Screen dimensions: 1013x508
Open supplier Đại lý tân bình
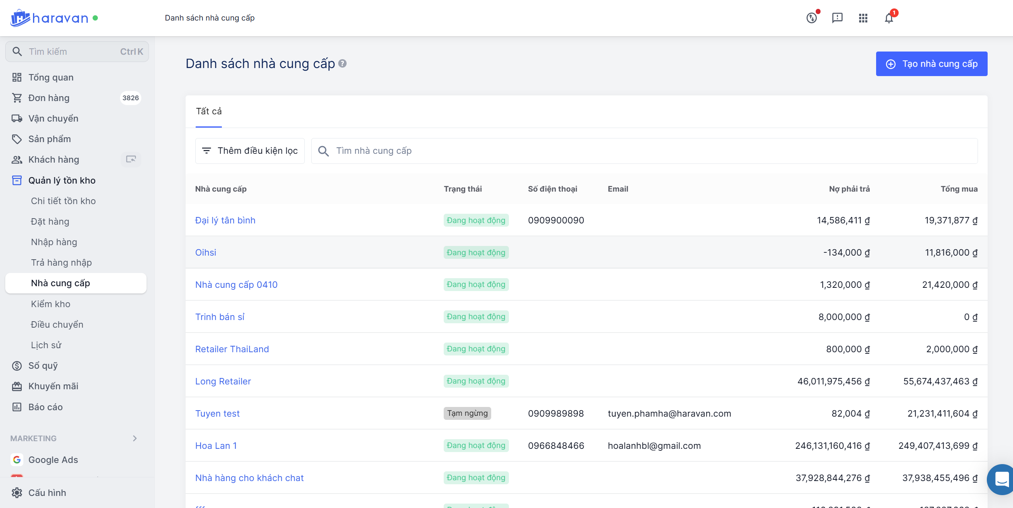click(225, 220)
